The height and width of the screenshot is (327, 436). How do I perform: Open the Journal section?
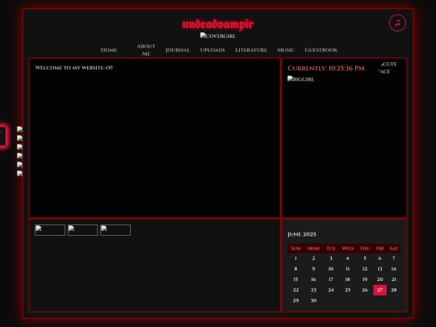pos(178,50)
